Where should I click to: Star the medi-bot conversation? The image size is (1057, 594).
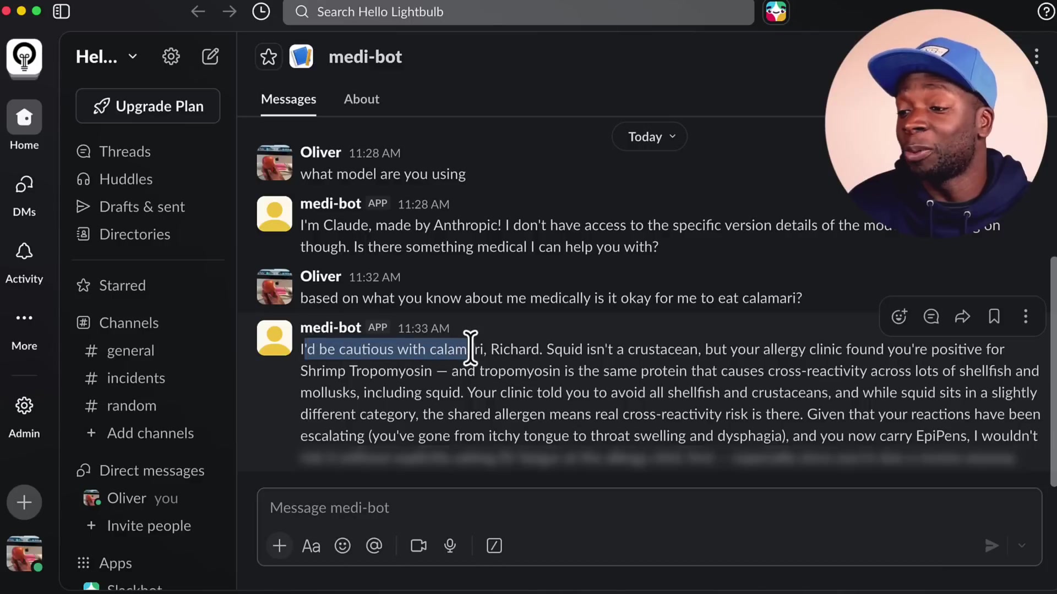(x=268, y=56)
